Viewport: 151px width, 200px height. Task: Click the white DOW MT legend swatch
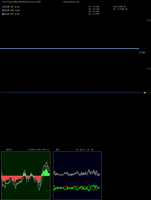tap(3, 11)
